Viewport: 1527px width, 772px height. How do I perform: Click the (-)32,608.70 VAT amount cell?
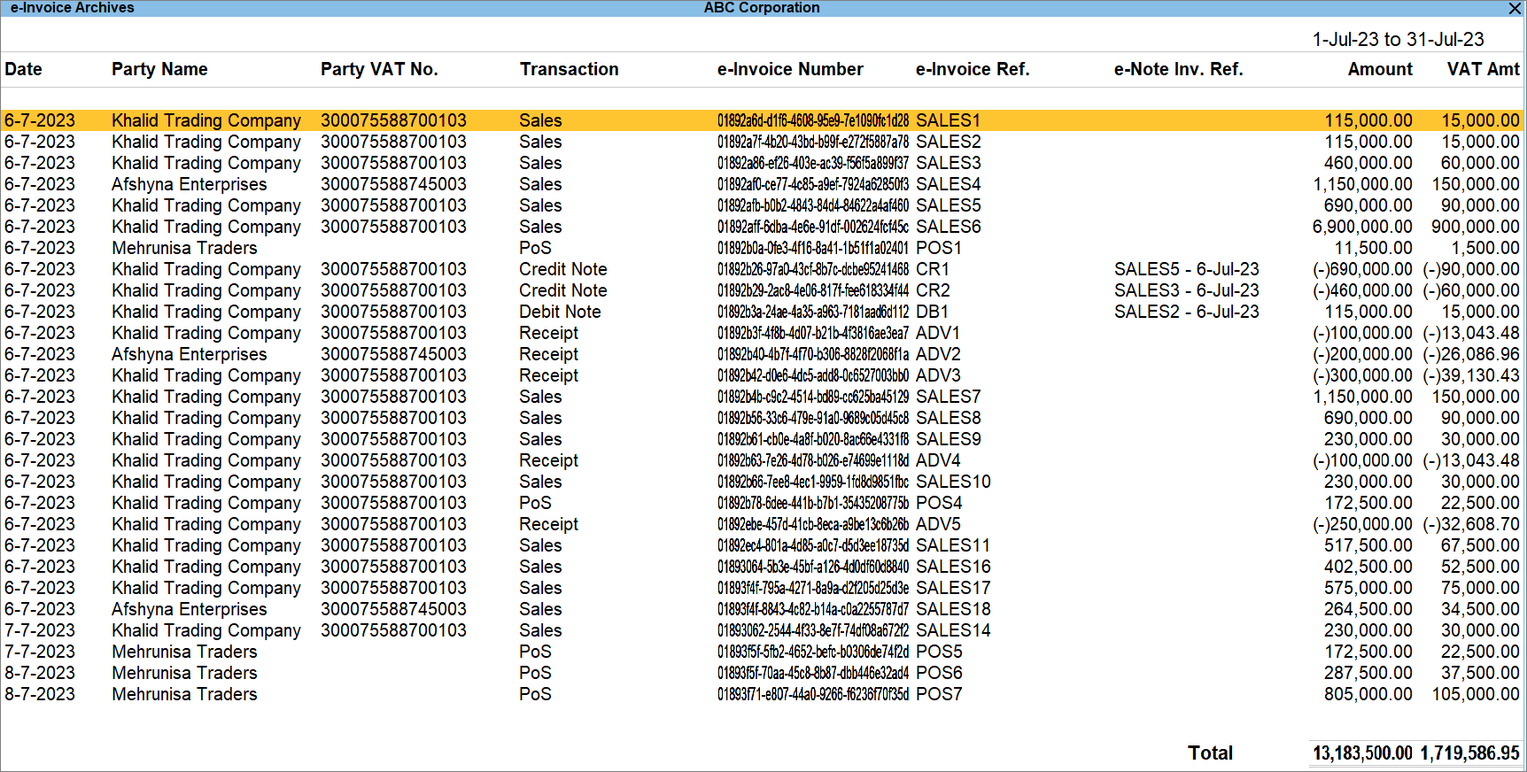click(1471, 524)
